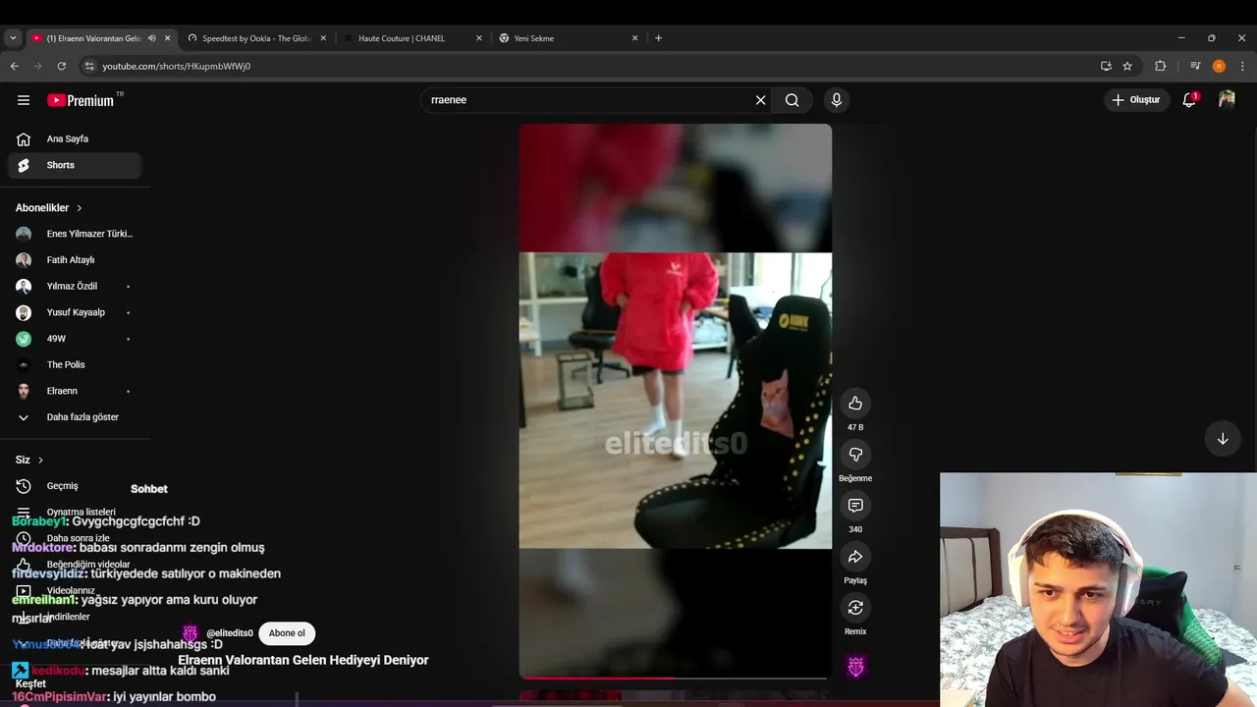The image size is (1257, 707).
Task: Open a new tab with plus button
Action: pyautogui.click(x=659, y=38)
